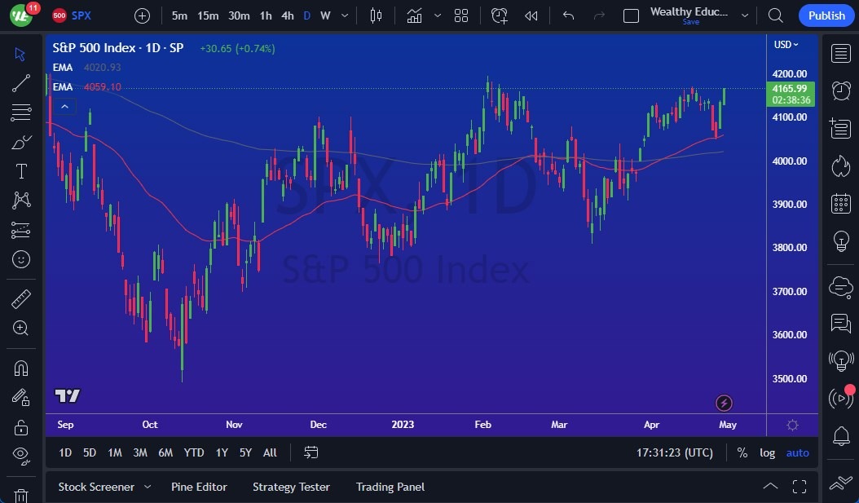Select the W weekly timeframe
This screenshot has width=859, height=503.
point(325,15)
